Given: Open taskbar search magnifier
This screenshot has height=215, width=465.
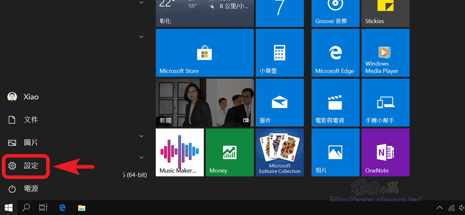Looking at the screenshot, I should click(x=26, y=208).
